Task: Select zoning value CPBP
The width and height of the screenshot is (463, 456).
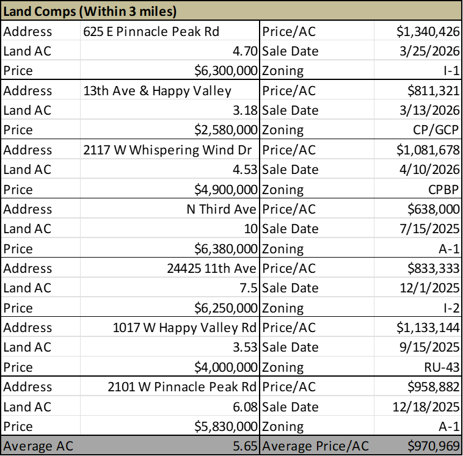Action: [x=418, y=189]
